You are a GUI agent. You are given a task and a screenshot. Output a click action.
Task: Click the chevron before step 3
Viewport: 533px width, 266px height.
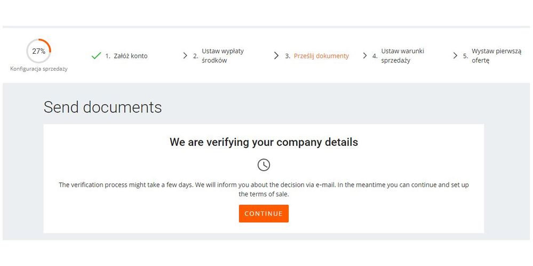pos(276,56)
